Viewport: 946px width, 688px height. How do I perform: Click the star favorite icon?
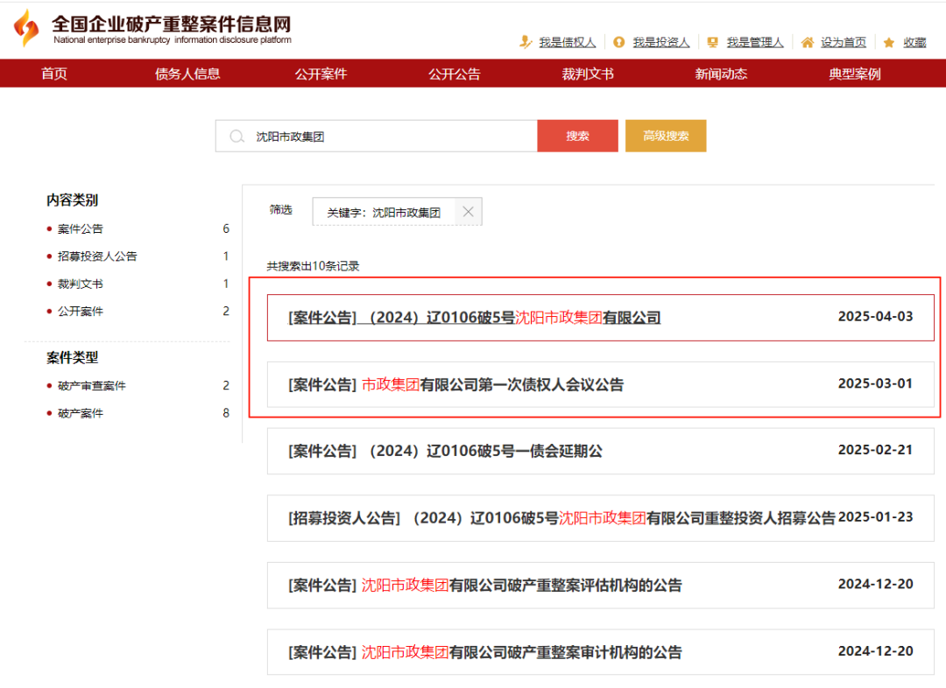pyautogui.click(x=889, y=42)
